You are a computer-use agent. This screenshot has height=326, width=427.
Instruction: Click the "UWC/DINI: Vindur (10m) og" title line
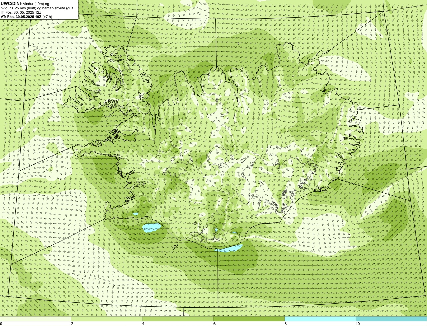[x=25, y=3]
